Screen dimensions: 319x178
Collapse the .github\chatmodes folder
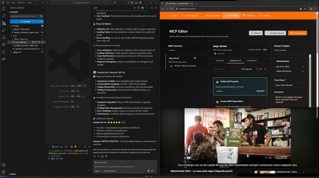click(12, 29)
